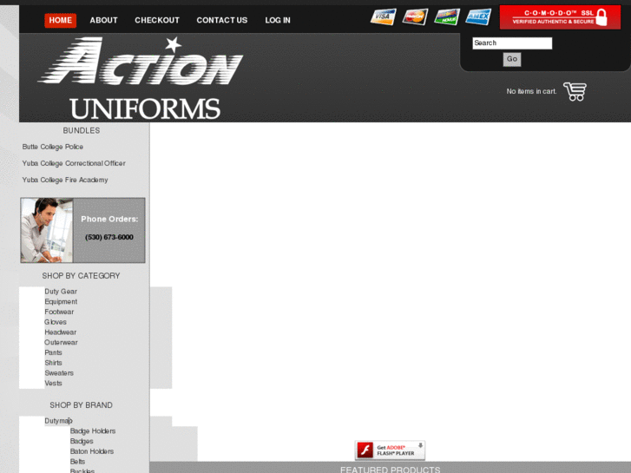Image resolution: width=631 pixels, height=473 pixels.
Task: Open Yuba College Fire Academy bundle
Action: [65, 180]
